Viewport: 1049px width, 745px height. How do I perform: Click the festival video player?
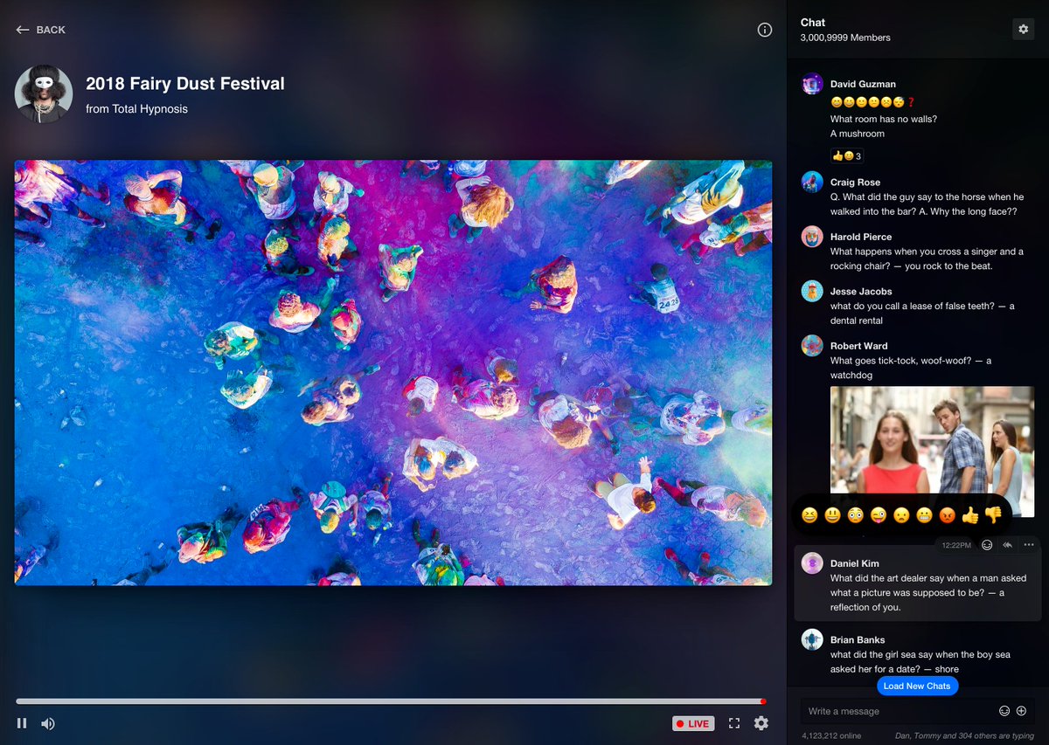[x=393, y=373]
